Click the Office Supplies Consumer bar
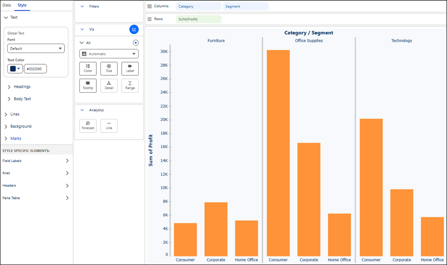The height and width of the screenshot is (265, 447). point(278,153)
